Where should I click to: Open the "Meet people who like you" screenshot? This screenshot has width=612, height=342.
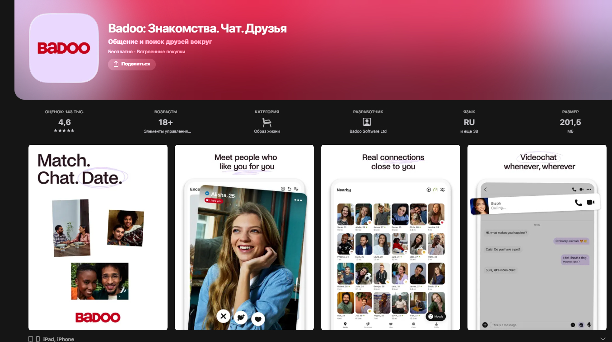tap(244, 237)
